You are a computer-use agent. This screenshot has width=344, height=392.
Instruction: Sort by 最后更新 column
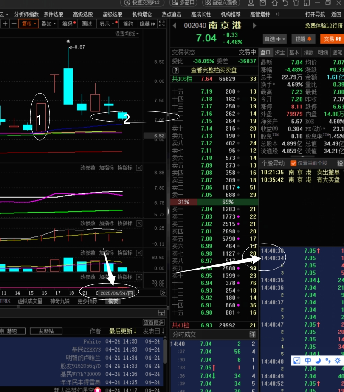(123, 331)
